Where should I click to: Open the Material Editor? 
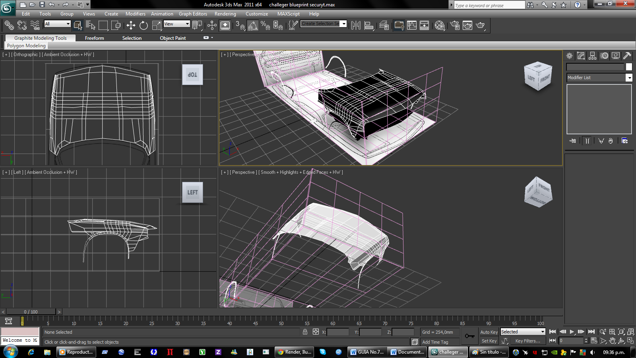click(x=439, y=25)
